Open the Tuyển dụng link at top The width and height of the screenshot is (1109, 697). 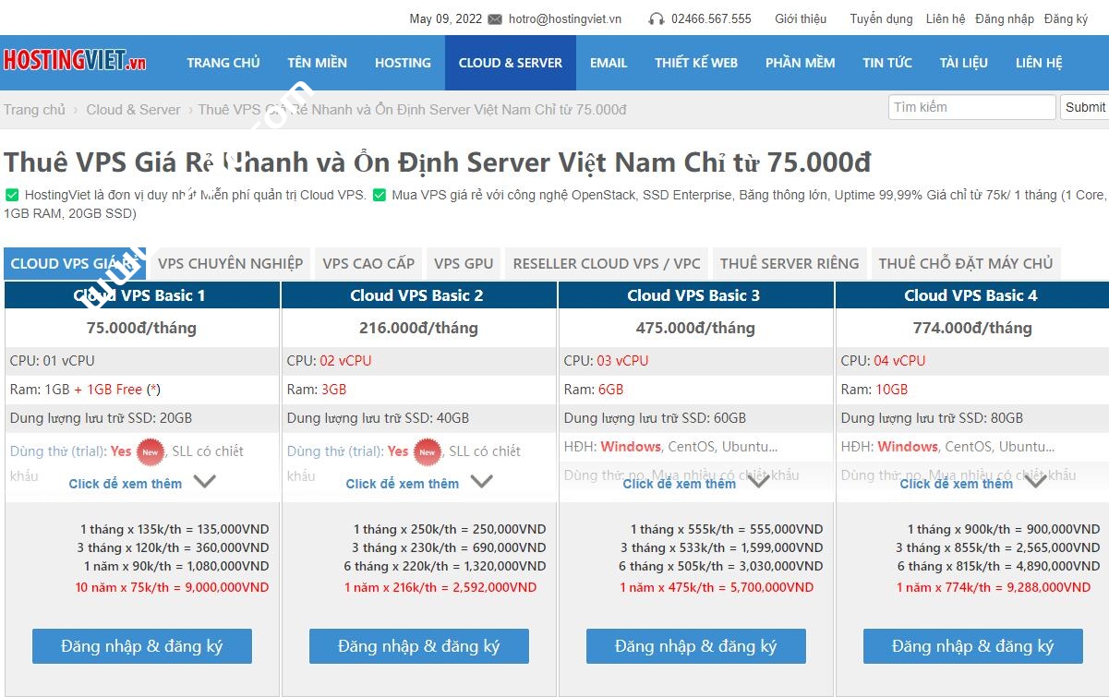click(x=880, y=18)
